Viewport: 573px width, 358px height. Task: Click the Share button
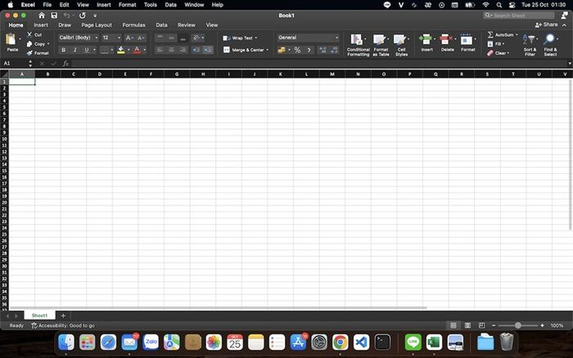pos(546,25)
